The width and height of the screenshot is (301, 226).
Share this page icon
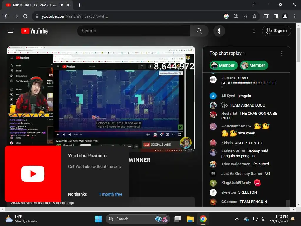(x=245, y=16)
